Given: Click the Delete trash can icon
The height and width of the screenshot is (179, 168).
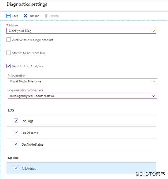Looking at the screenshot, I should [46, 16].
